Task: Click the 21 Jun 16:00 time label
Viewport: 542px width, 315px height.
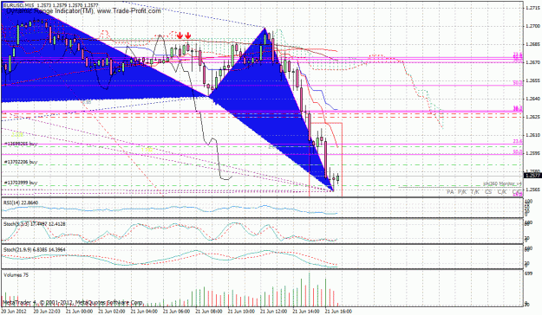Action: (x=339, y=312)
